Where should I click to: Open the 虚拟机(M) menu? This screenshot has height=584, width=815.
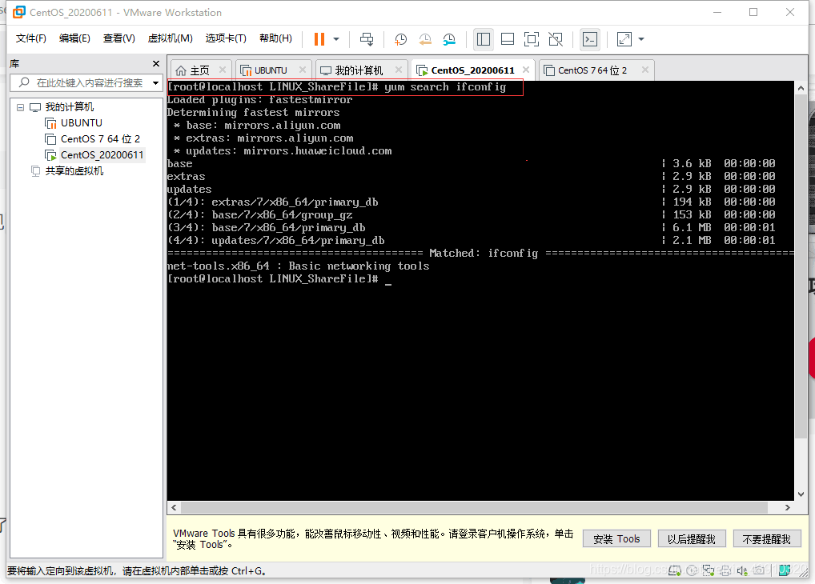170,38
